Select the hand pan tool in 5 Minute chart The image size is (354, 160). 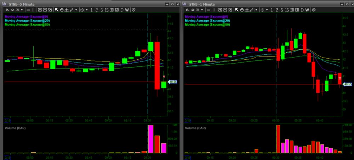coord(62,10)
